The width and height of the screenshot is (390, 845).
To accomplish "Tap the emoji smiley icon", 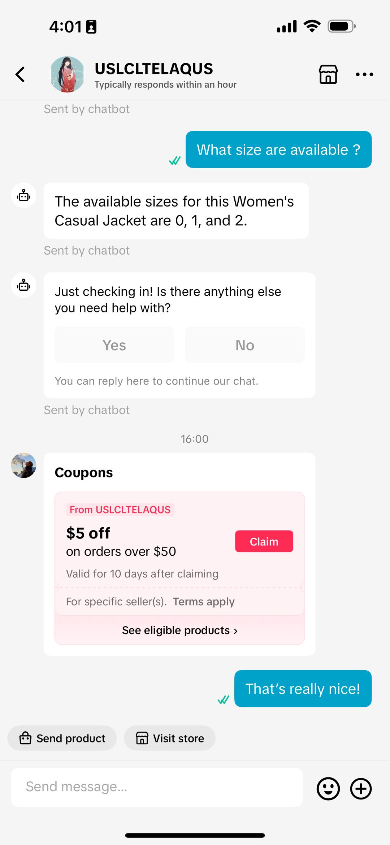I will coord(328,789).
